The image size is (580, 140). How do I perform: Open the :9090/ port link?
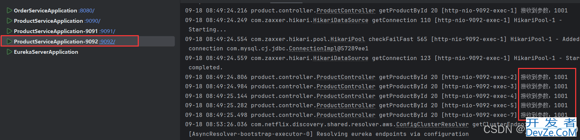[92, 21]
